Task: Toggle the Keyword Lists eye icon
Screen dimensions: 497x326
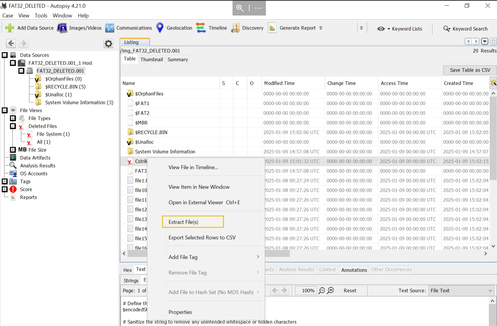Action: [x=381, y=29]
